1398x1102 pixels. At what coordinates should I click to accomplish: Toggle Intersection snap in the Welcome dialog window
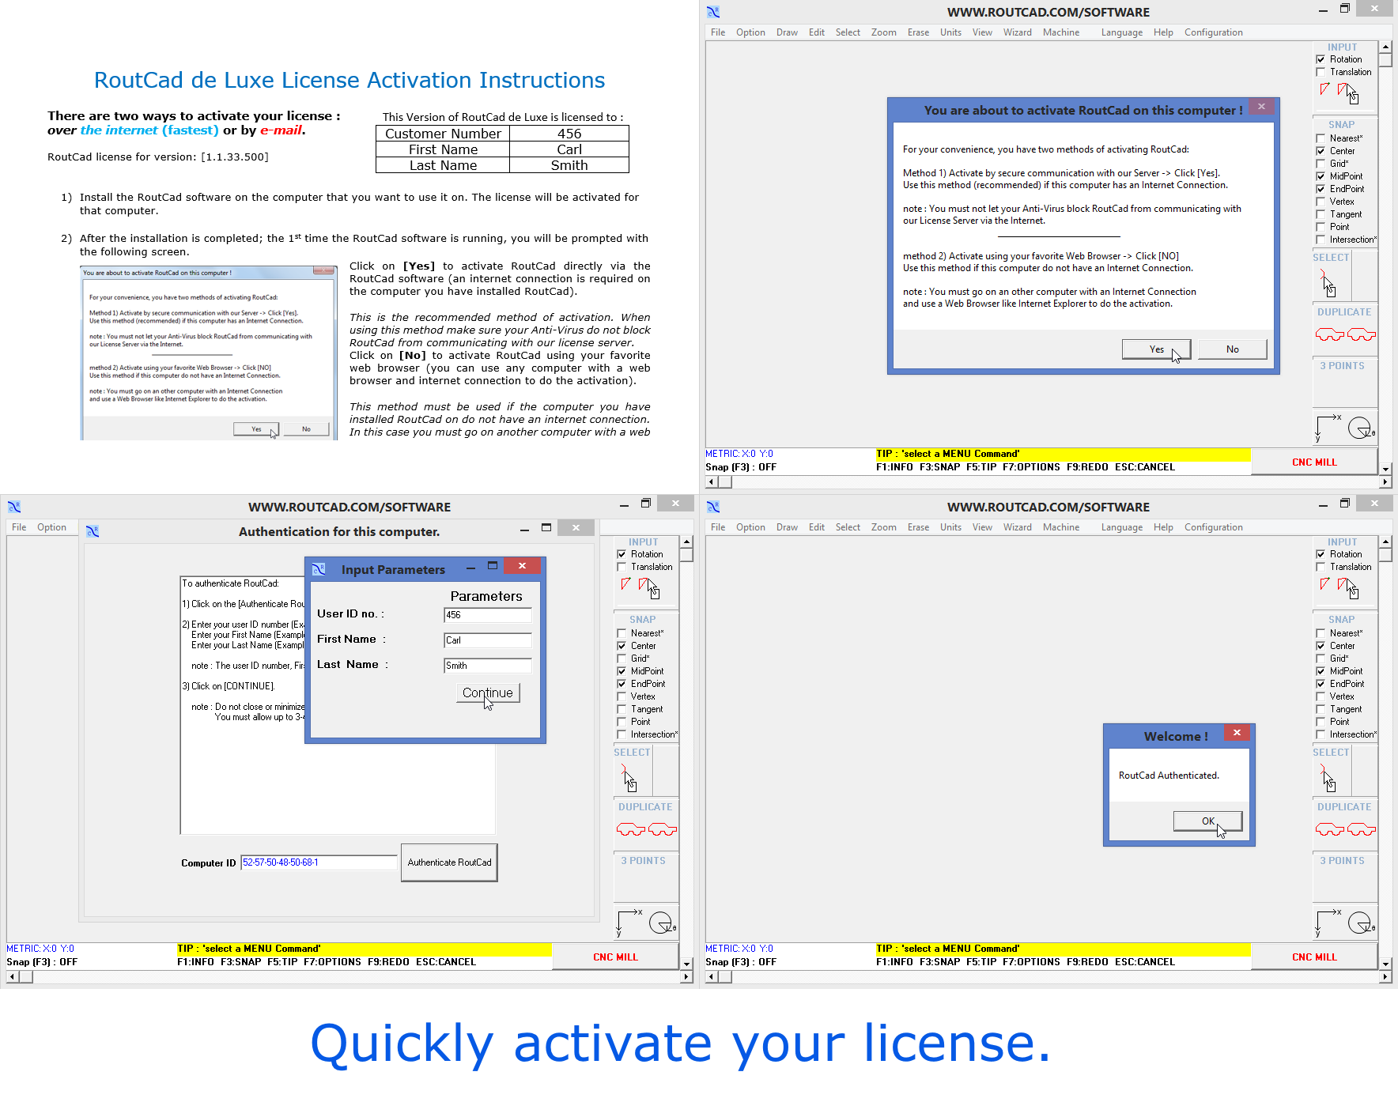point(1321,734)
